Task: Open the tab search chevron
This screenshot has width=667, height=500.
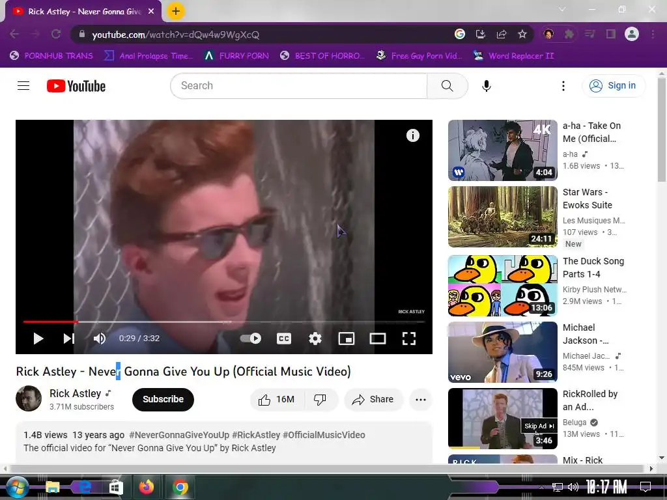Action: [x=562, y=9]
